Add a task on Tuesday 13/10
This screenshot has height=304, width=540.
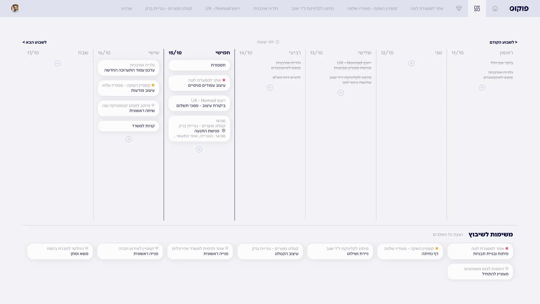tap(341, 93)
